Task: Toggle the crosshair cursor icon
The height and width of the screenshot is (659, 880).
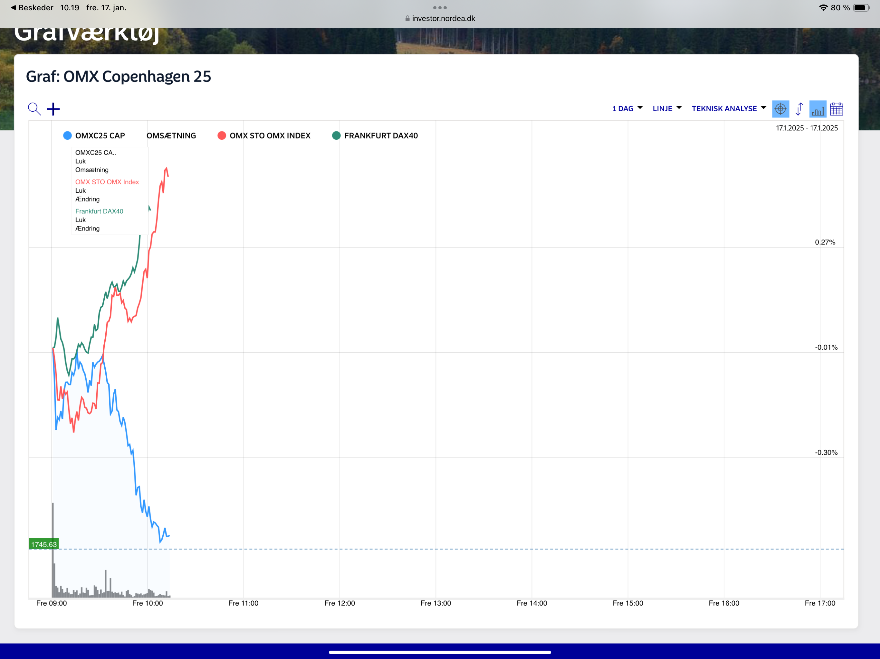Action: 780,109
